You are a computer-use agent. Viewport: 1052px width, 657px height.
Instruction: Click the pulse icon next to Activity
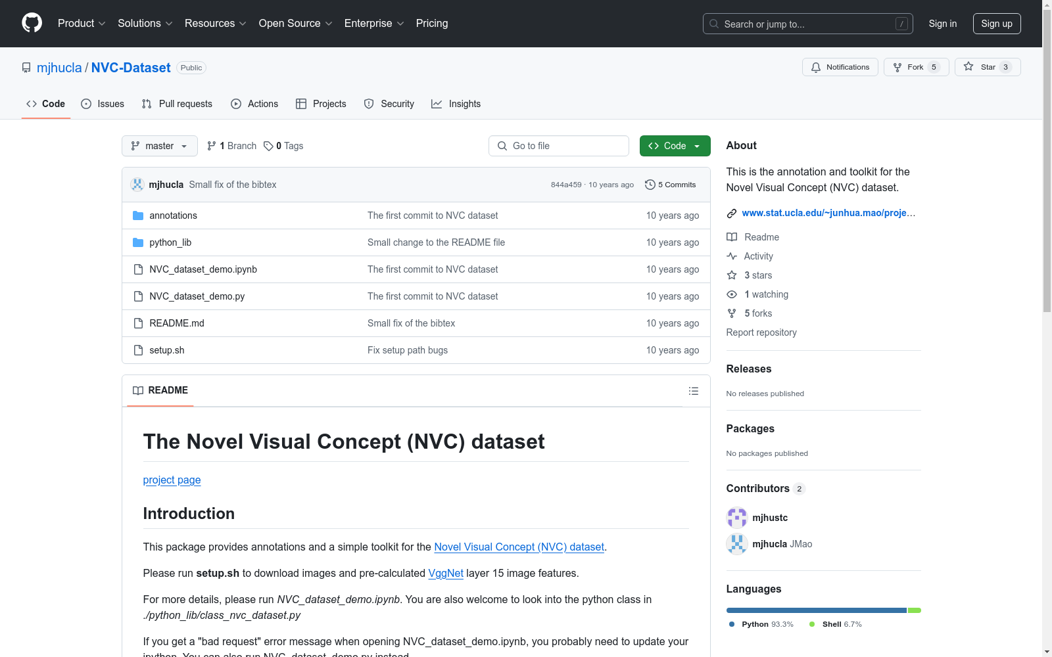pyautogui.click(x=732, y=256)
